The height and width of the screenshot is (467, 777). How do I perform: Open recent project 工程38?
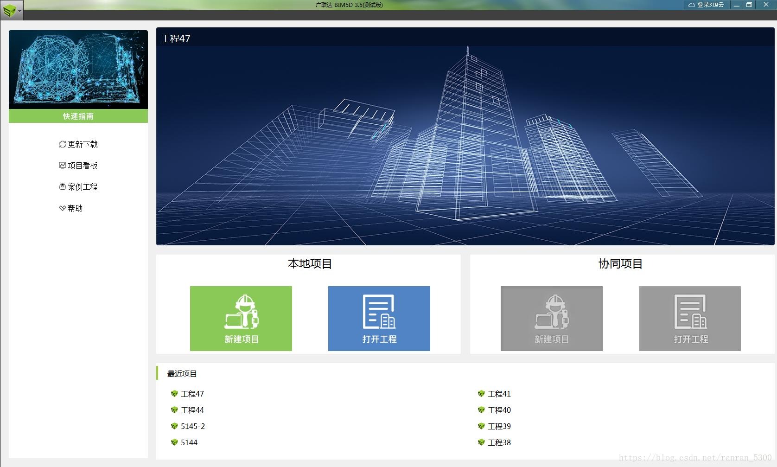[499, 442]
